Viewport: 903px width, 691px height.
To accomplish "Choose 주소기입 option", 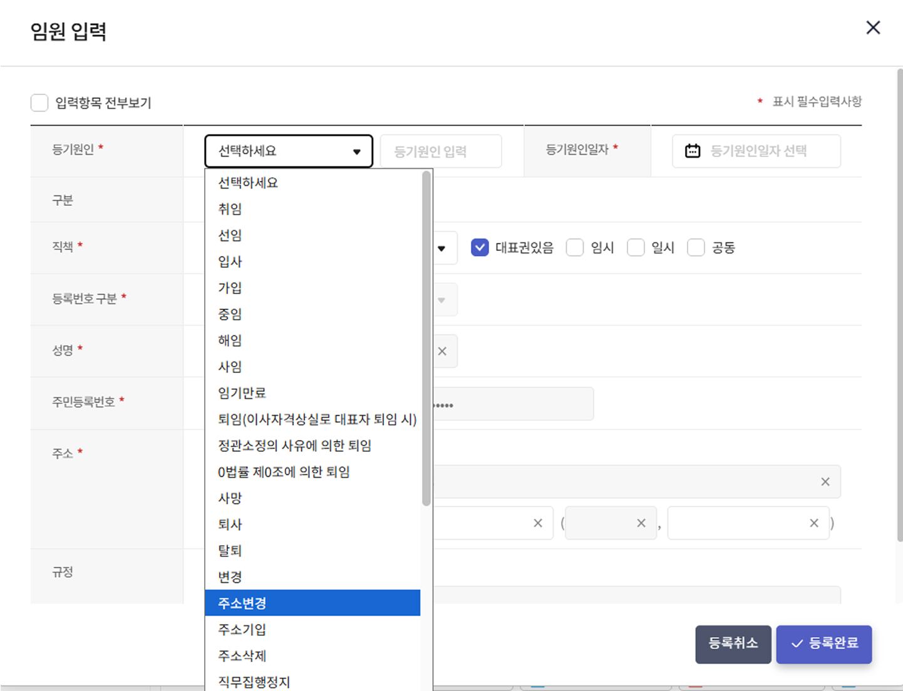I will (x=312, y=630).
